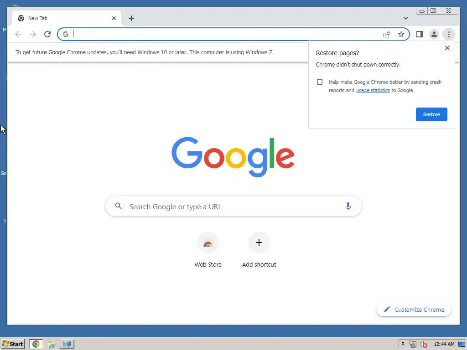Open Chrome three-dot menu
The width and height of the screenshot is (467, 350).
tap(449, 34)
